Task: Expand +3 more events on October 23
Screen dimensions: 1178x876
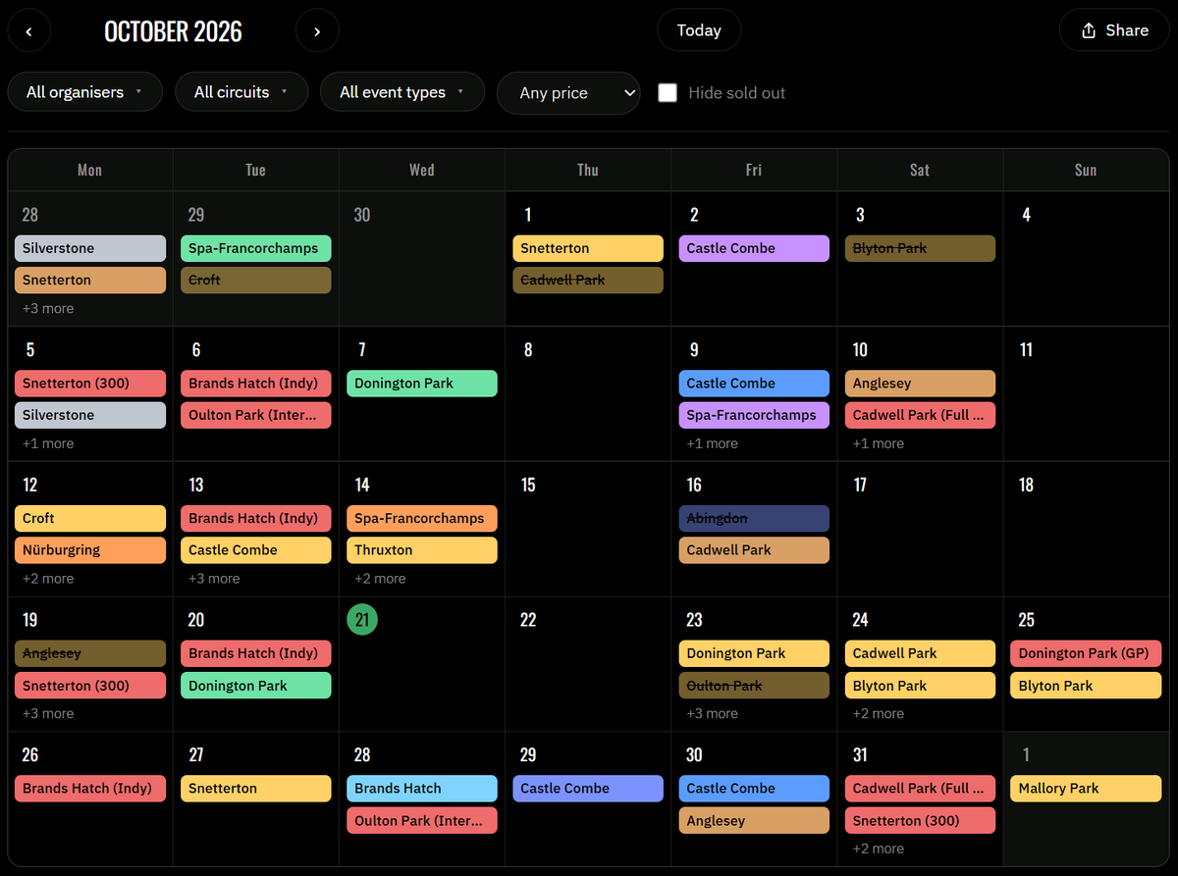Action: 712,713
